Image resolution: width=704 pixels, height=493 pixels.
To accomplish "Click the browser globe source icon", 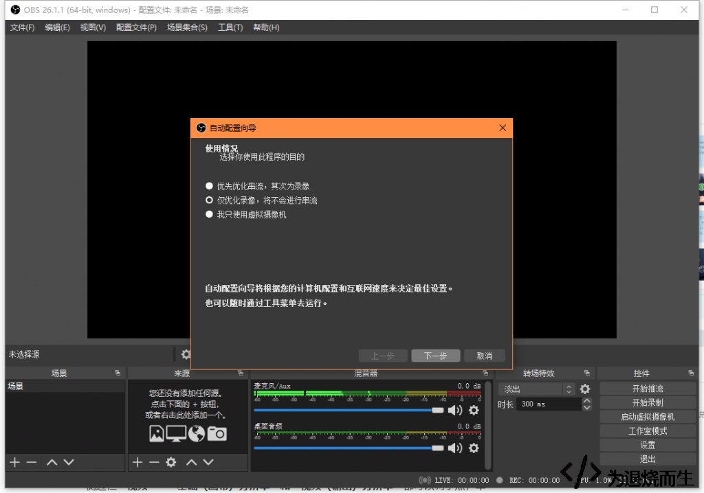I will (x=197, y=433).
